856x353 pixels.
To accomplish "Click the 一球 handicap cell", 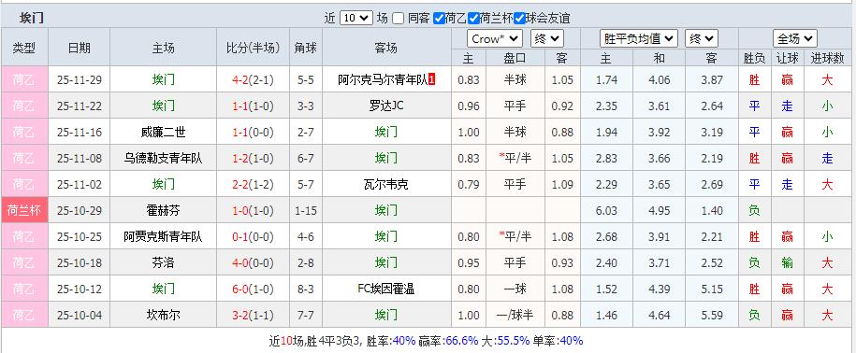I will (515, 289).
